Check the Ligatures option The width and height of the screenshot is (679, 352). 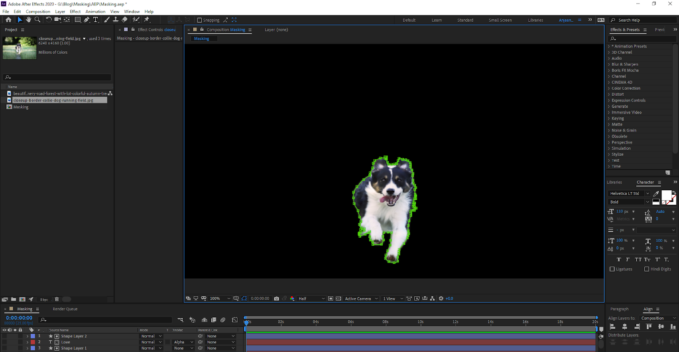(x=612, y=269)
